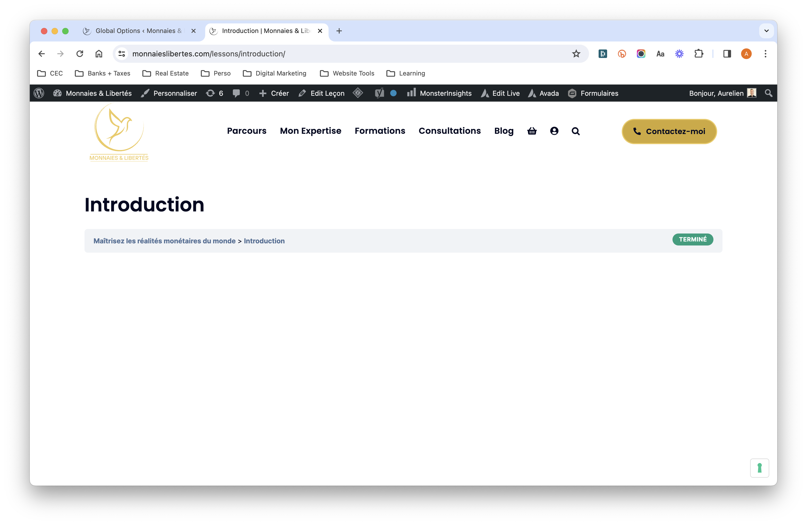Open the Perso bookmarks folder
This screenshot has height=525, width=807.
[x=216, y=73]
